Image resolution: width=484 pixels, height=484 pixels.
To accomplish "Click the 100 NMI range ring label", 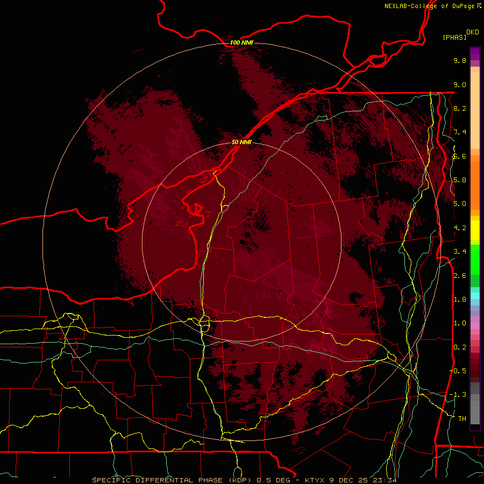I will coord(241,42).
